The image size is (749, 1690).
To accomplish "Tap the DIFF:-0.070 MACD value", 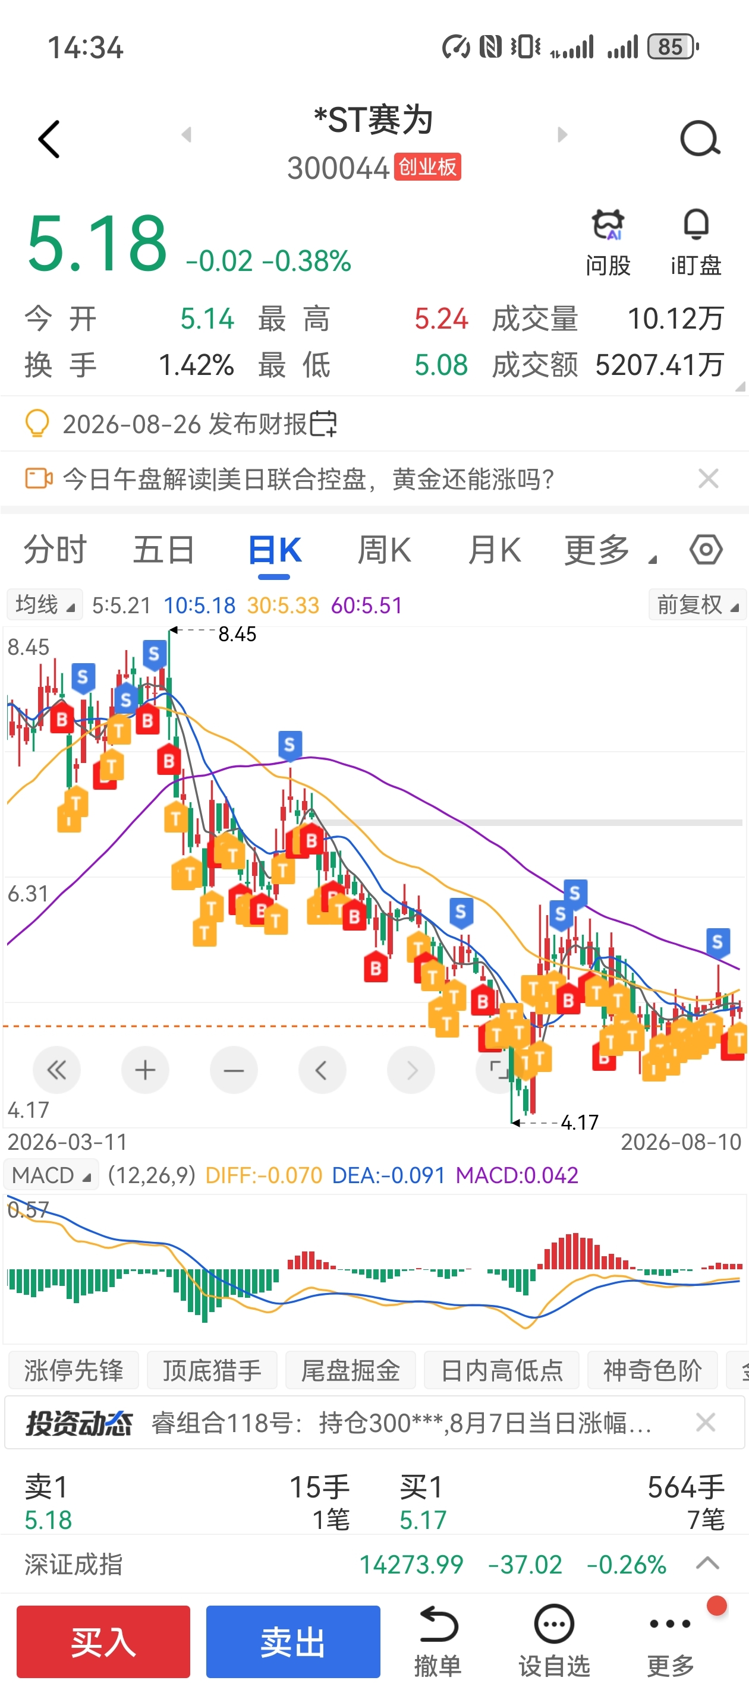I will (264, 1174).
